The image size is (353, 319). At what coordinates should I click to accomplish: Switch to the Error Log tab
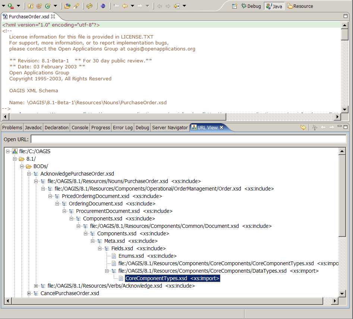pos(123,127)
